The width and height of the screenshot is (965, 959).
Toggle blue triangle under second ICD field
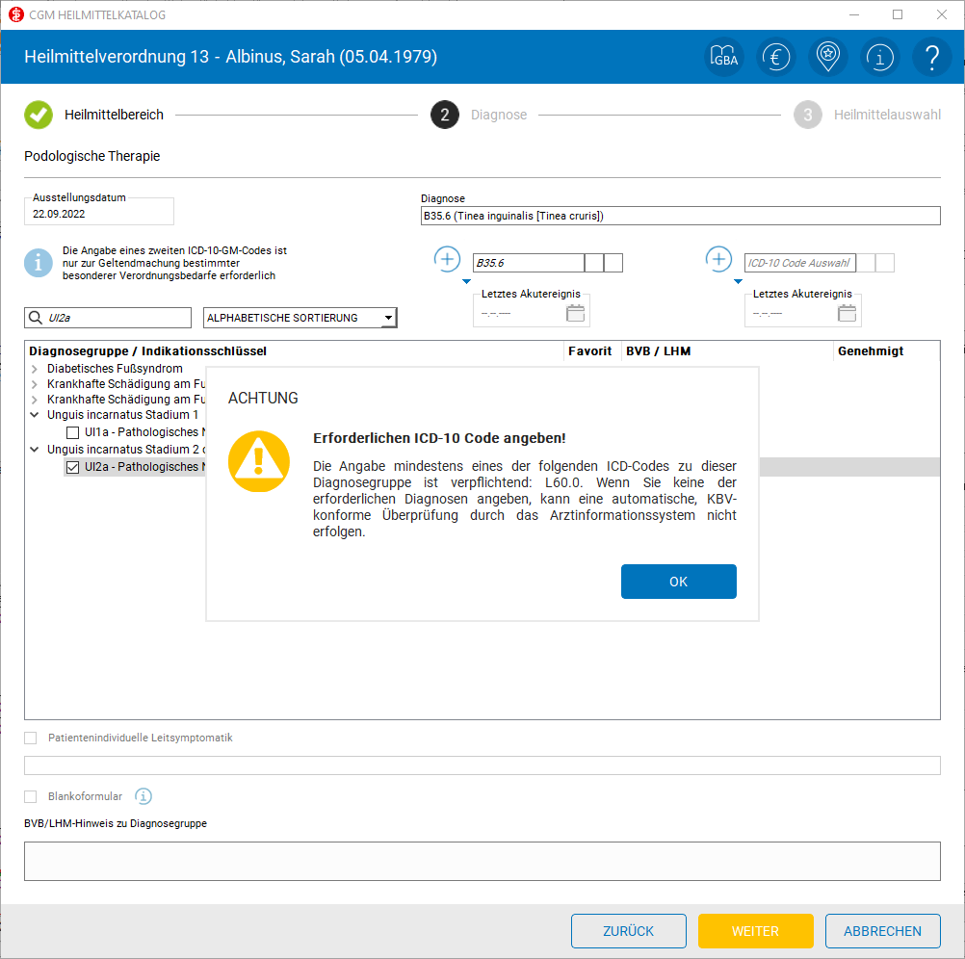[x=738, y=281]
